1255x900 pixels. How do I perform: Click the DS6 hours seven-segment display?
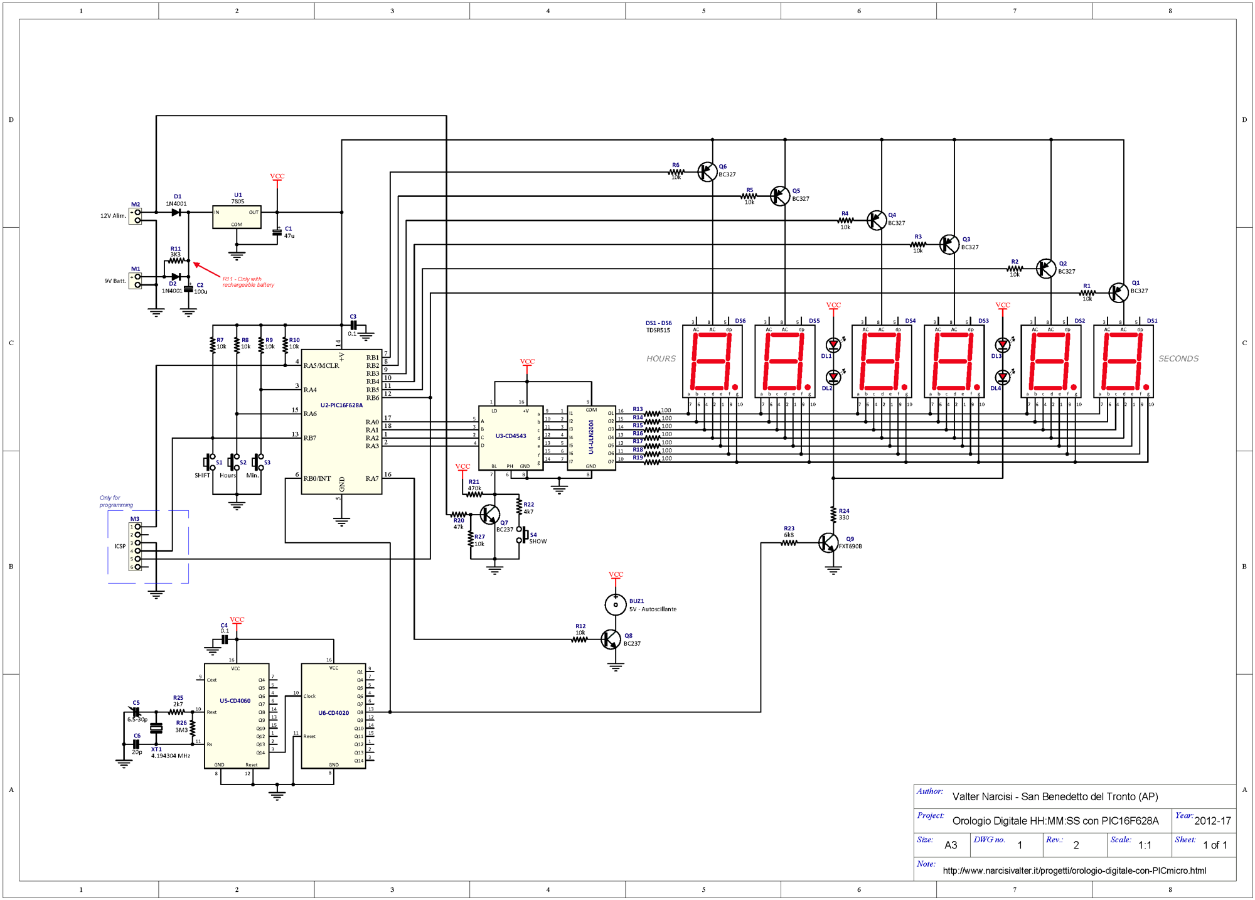pyautogui.click(x=712, y=361)
